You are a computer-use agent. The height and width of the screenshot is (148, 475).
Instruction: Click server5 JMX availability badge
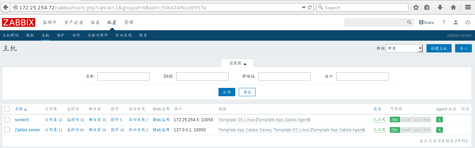coord(417,120)
